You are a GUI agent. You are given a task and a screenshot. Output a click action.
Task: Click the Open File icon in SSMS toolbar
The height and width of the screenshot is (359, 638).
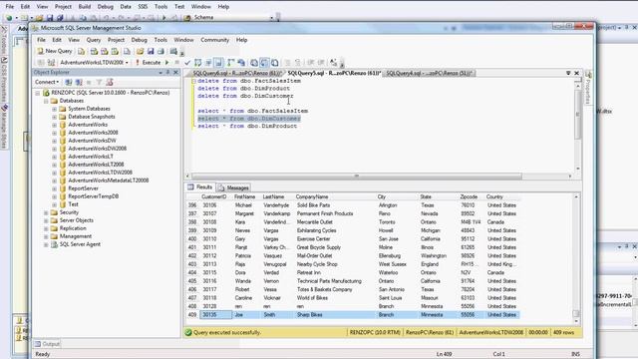click(x=140, y=51)
